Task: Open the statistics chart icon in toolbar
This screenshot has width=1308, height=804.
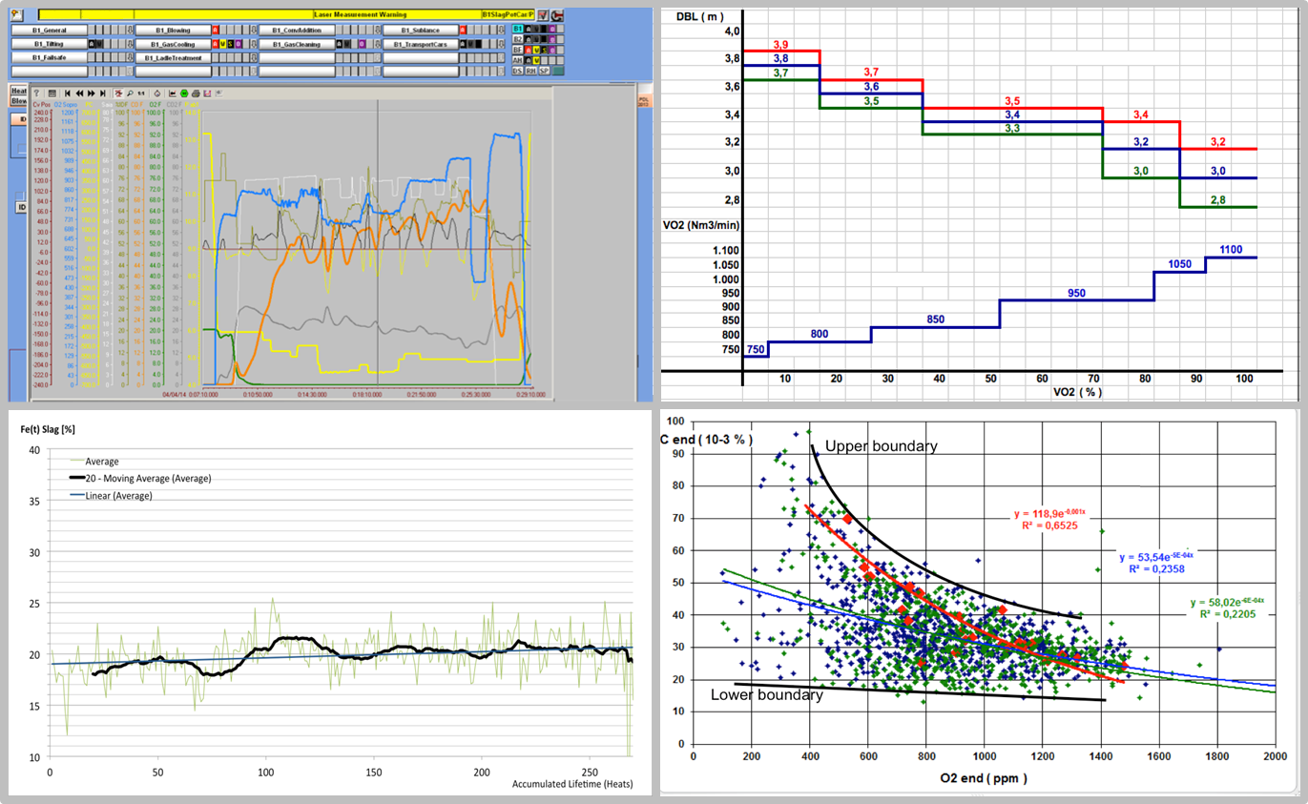Action: [x=173, y=93]
